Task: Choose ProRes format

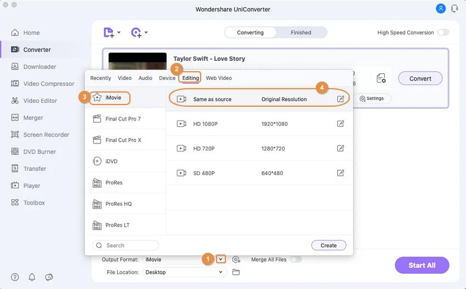Action: (x=126, y=182)
